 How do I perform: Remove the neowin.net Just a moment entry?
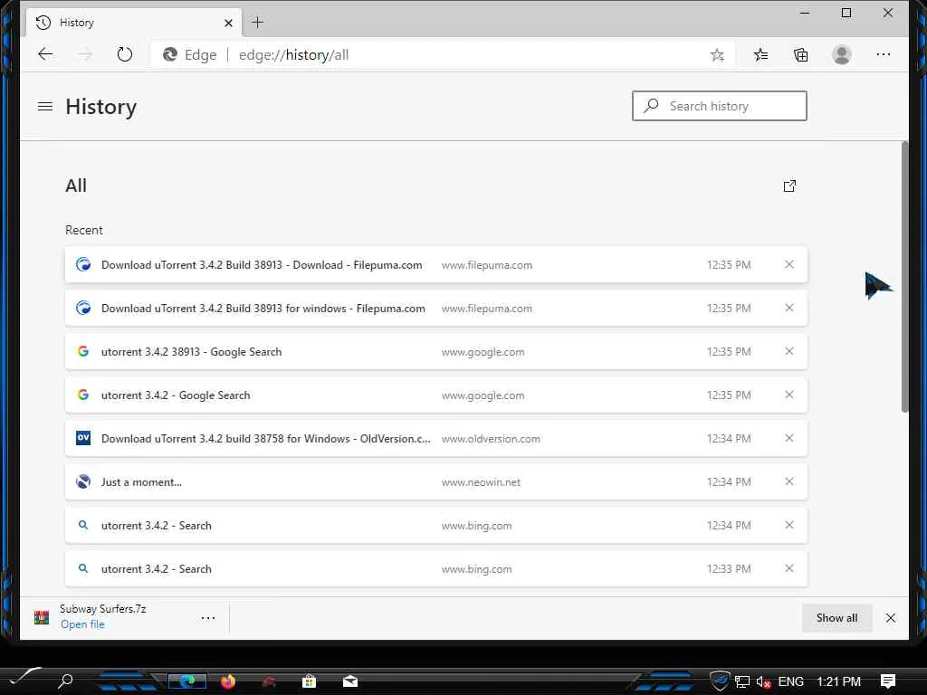point(789,481)
